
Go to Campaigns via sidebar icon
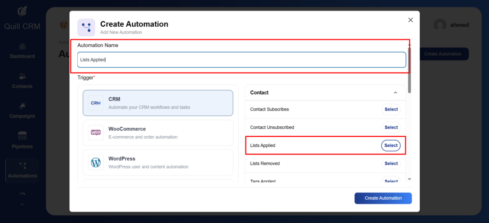coord(22,106)
